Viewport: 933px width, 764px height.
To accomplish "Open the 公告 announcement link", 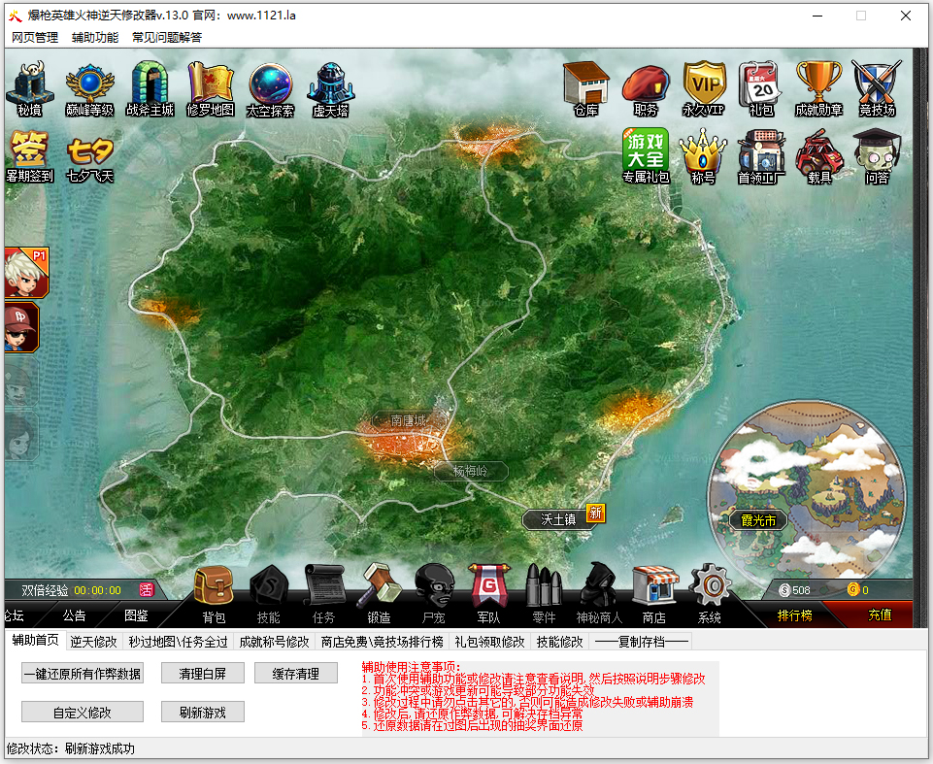I will tap(75, 615).
